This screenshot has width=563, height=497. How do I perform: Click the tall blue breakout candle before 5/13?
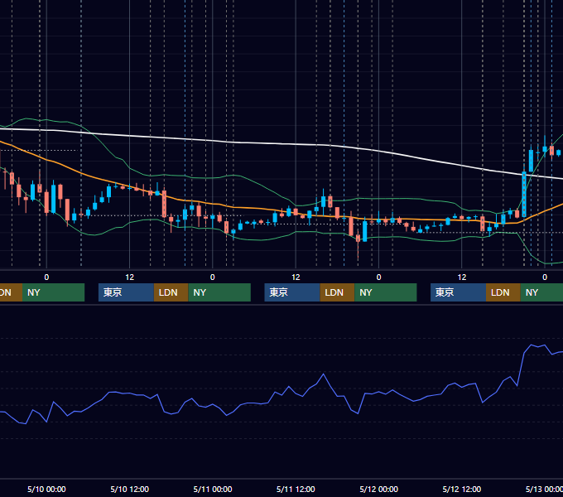point(524,194)
